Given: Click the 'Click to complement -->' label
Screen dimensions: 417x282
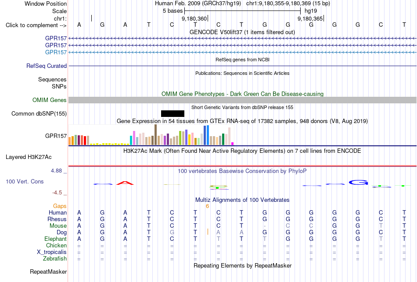Looking at the screenshot, I should pyautogui.click(x=36, y=25).
